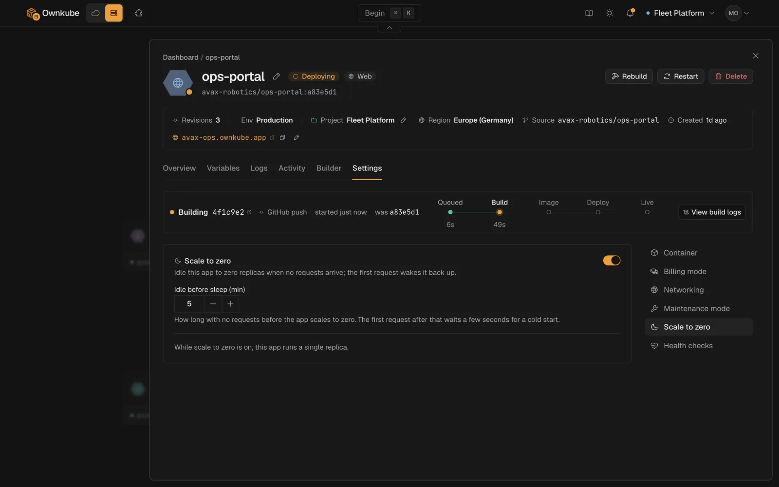The image size is (779, 487).
Task: Delete the ops-portal app
Action: click(x=731, y=76)
